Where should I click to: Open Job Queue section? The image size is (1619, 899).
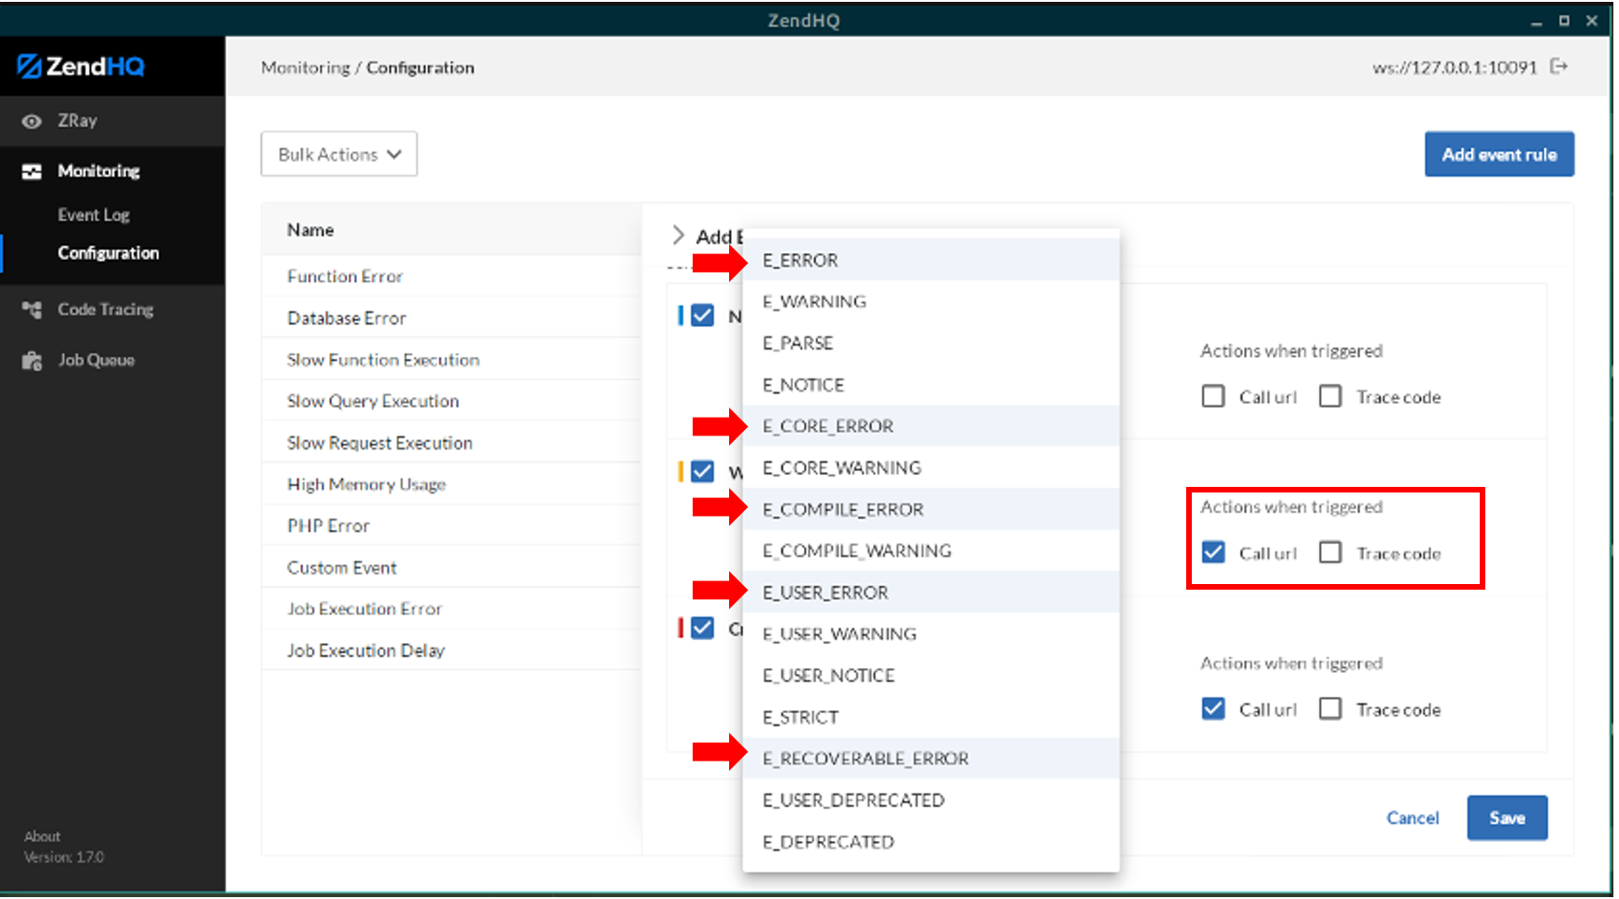point(112,361)
